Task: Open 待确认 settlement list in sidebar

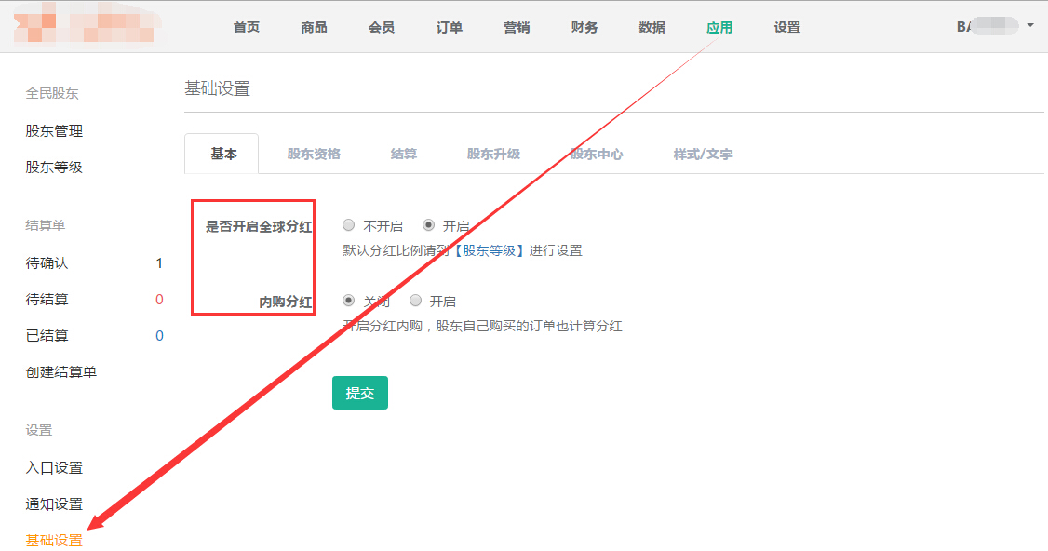Action: click(x=47, y=263)
